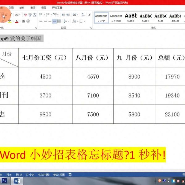Open the line spacing dropdown

click(x=66, y=21)
